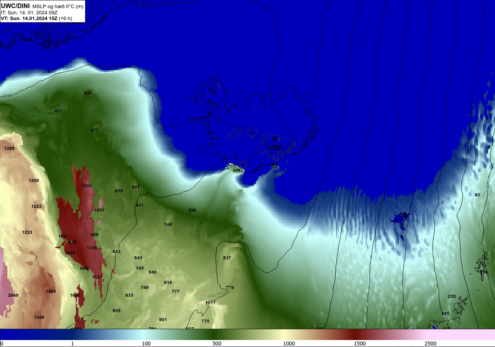Screen dimensions: 495x347
Task: Click the 1605 height value
Action: [70, 253]
